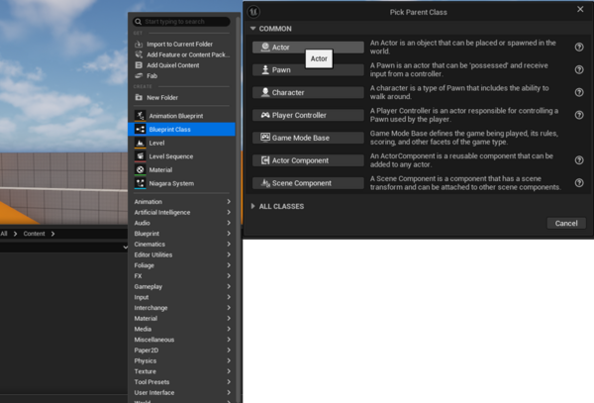The width and height of the screenshot is (594, 403).
Task: Create a new Level Sequence asset
Action: coord(182,156)
